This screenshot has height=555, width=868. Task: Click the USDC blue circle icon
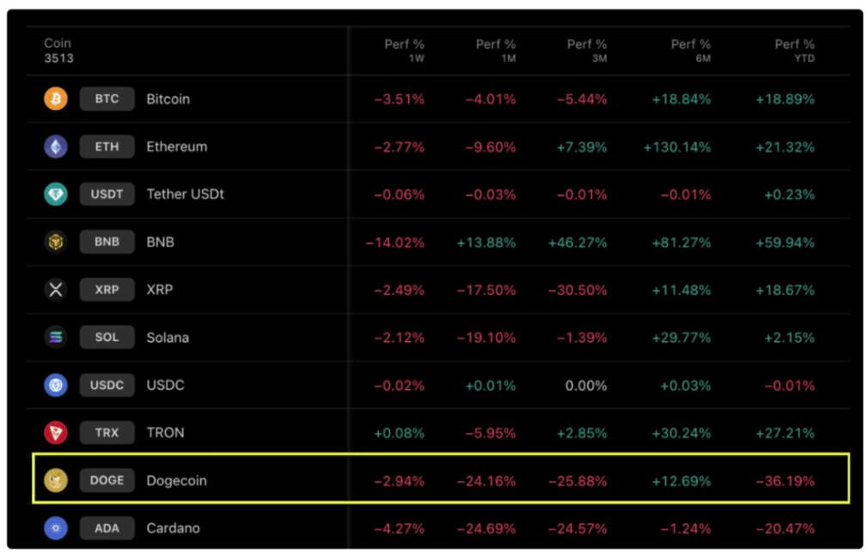56,385
